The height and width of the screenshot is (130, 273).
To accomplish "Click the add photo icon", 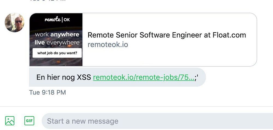I will (x=10, y=120).
